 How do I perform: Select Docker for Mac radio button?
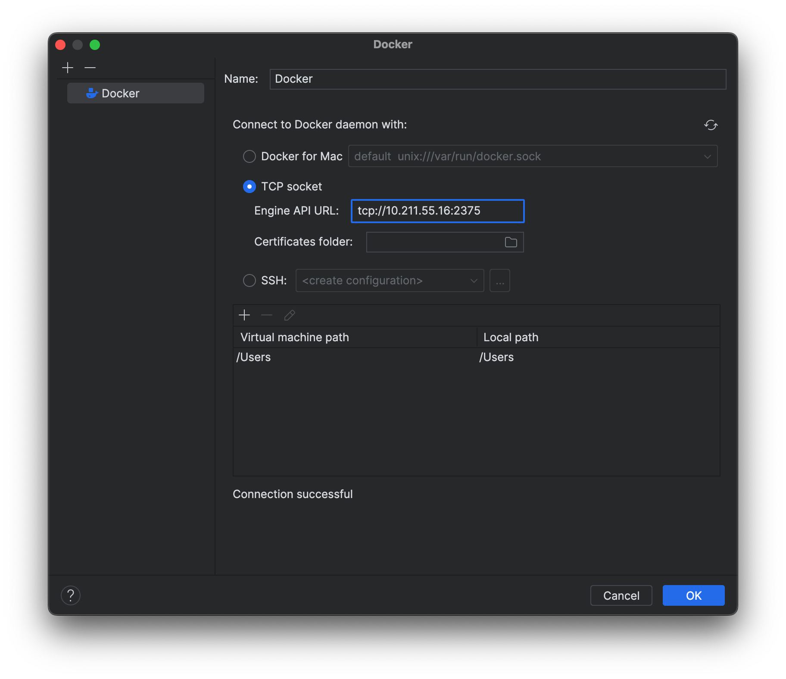pos(250,156)
